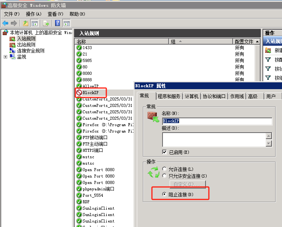282x227 pixels.
Task: Switch to the 作用域 tab
Action: (237, 96)
